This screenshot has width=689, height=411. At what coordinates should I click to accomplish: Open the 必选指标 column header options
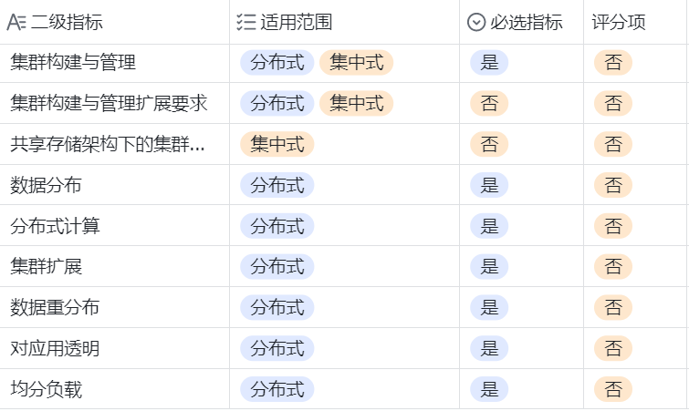[527, 23]
